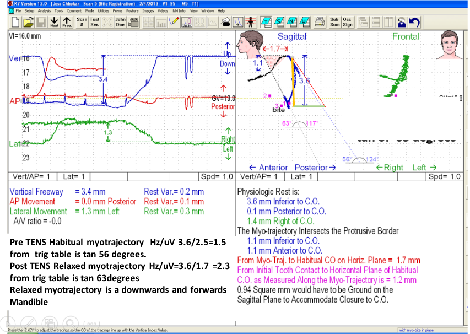
Task: Print using the printer icon
Action: (x=319, y=23)
